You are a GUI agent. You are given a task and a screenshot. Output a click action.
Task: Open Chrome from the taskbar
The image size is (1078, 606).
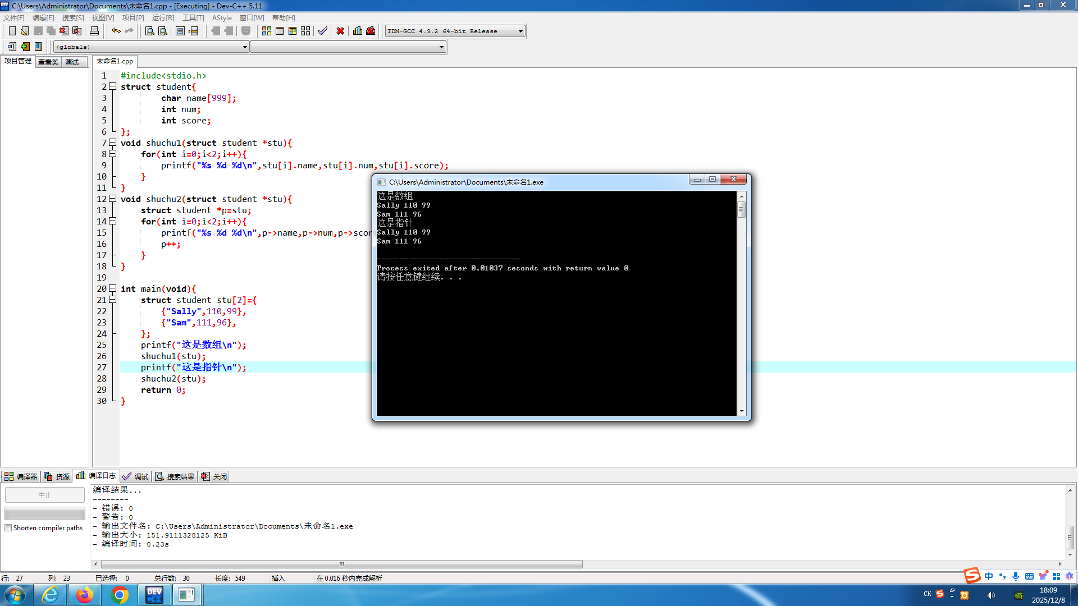[x=119, y=595]
